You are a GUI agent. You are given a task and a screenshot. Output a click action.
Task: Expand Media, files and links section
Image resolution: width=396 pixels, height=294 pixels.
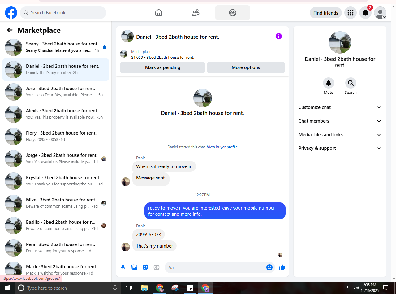(x=340, y=135)
